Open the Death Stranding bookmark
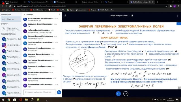181x102 pixels. tap(38, 10)
